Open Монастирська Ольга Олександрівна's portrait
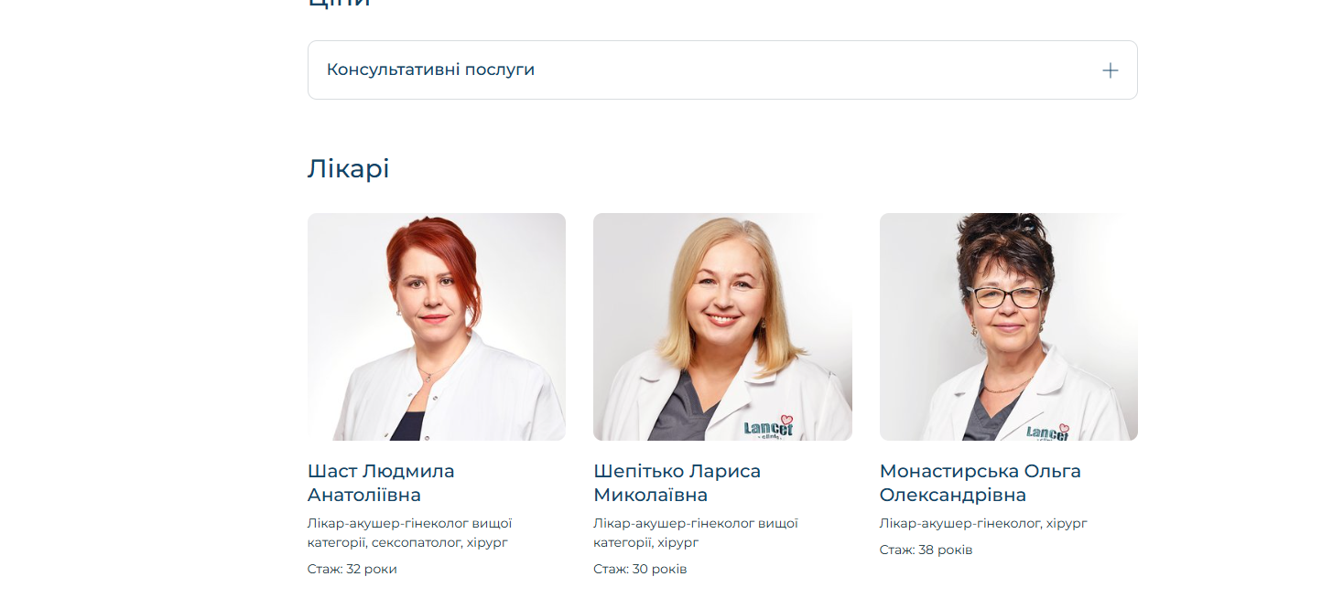 [1009, 326]
